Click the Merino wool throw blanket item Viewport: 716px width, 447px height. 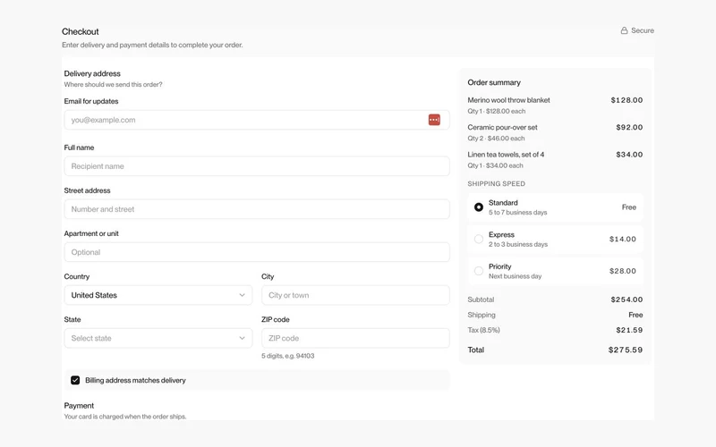pos(508,100)
